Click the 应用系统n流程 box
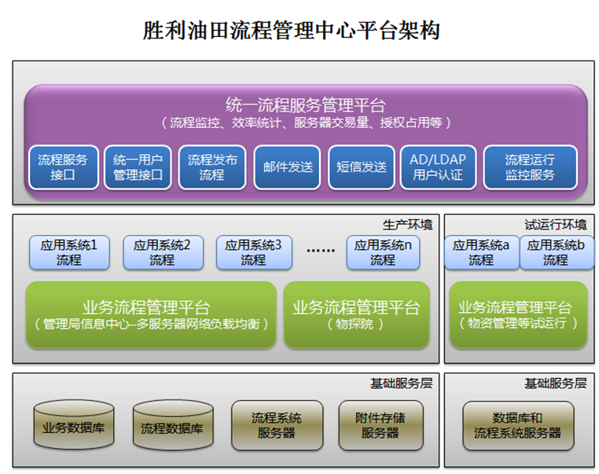Image resolution: width=599 pixels, height=474 pixels. click(383, 252)
